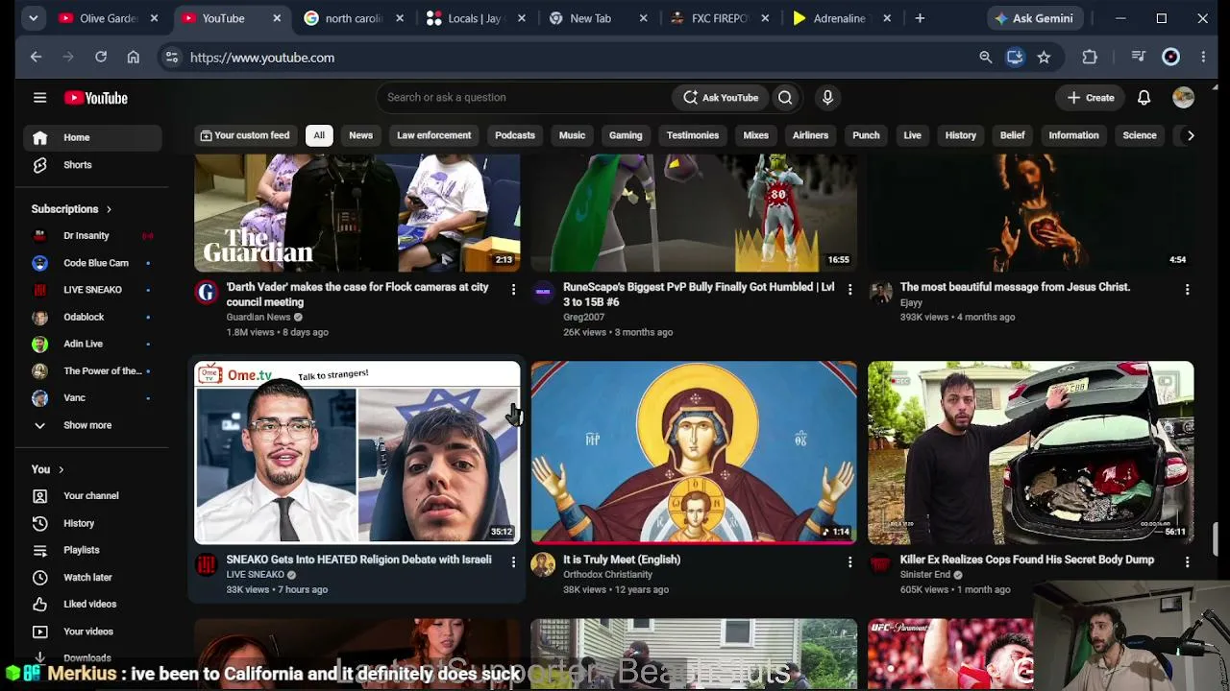Open the Code Blue Cam subscription

tap(92, 263)
